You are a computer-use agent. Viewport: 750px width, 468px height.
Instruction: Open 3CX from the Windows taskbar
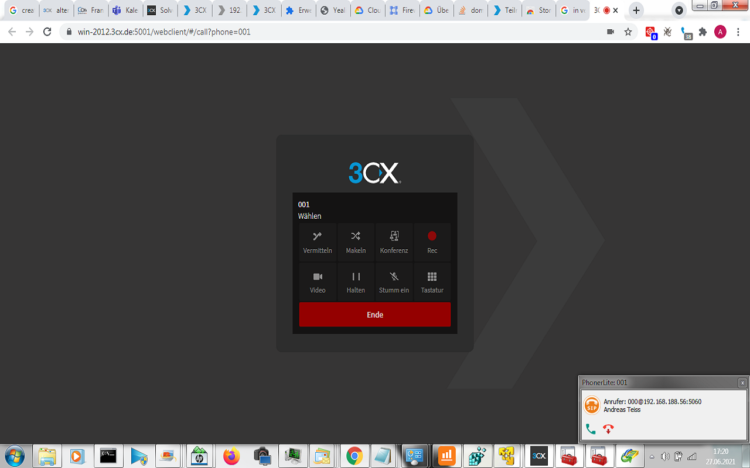(538, 455)
